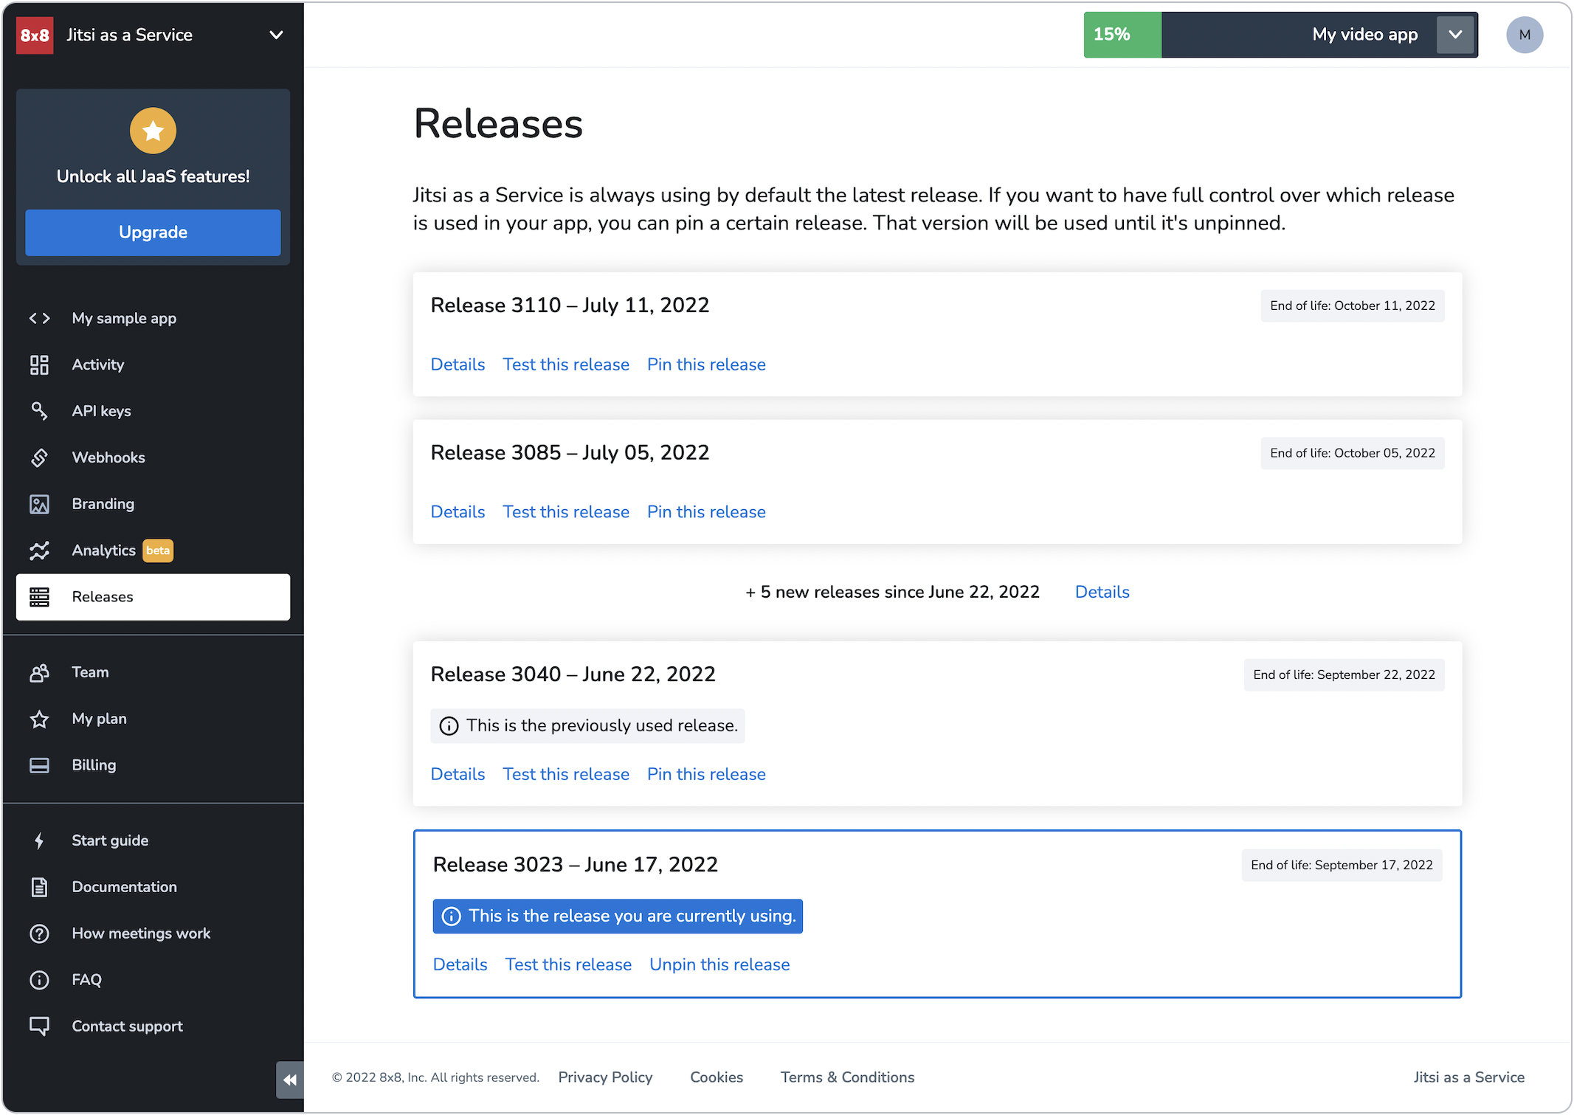The height and width of the screenshot is (1115, 1574).
Task: Open Terms & Conditions footer link
Action: click(x=847, y=1077)
